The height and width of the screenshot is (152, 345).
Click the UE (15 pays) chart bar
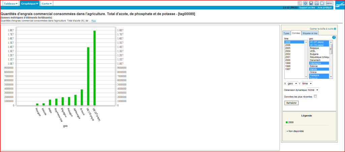pos(88,76)
